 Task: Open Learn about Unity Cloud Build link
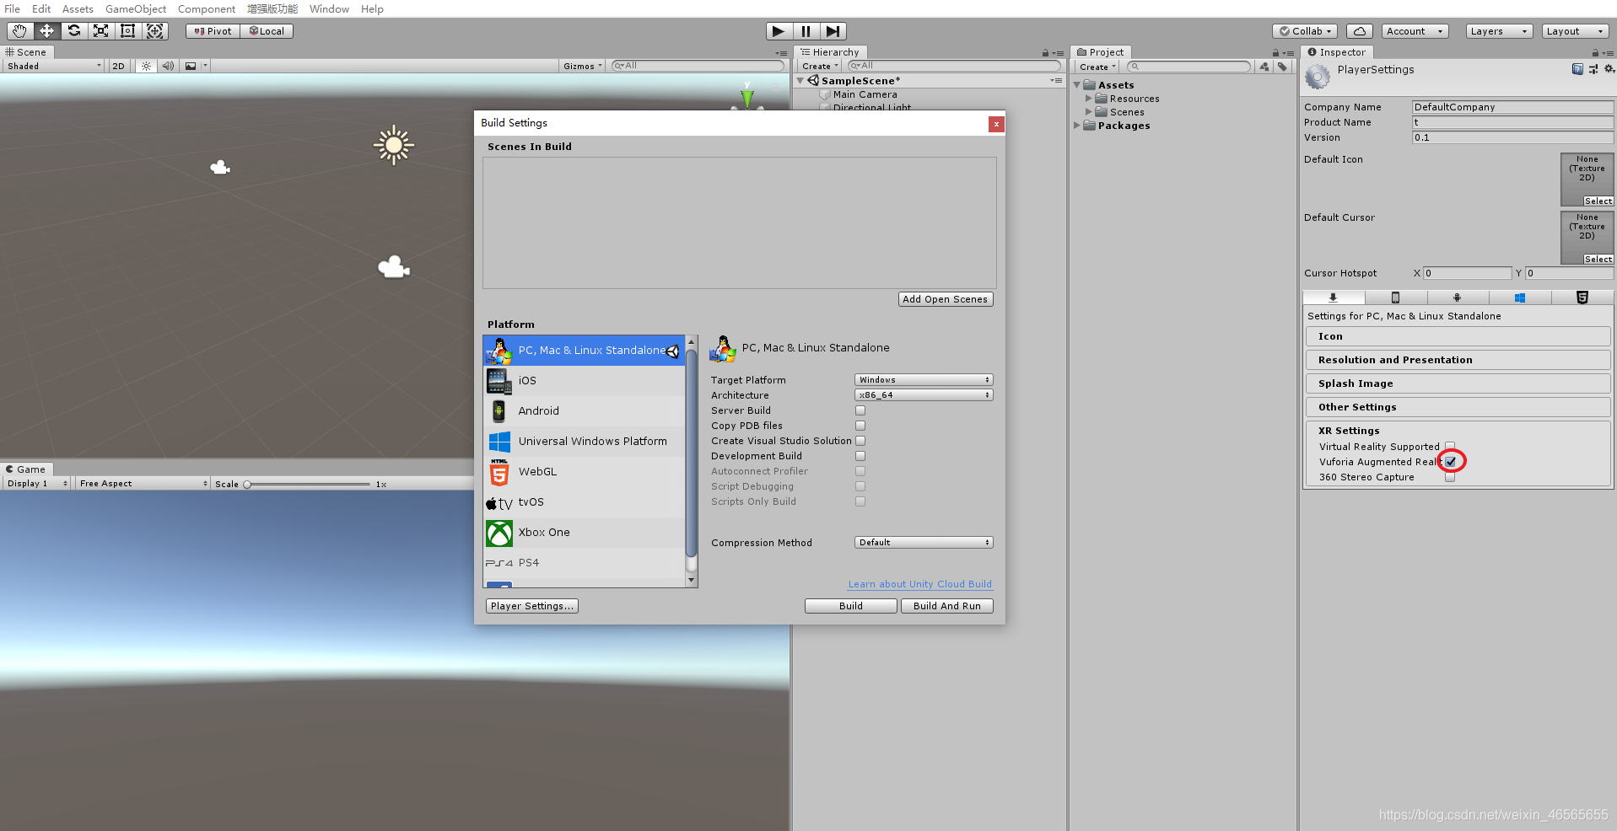pyautogui.click(x=920, y=584)
